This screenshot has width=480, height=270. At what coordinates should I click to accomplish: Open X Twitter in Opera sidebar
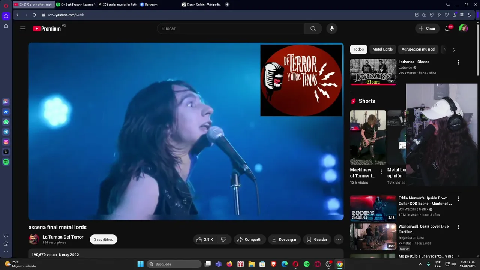(x=6, y=152)
